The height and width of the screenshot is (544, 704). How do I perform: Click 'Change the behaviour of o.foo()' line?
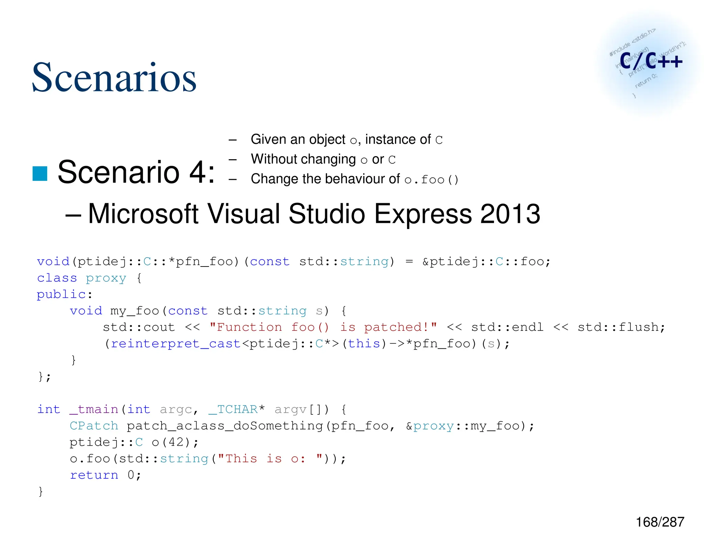[354, 179]
